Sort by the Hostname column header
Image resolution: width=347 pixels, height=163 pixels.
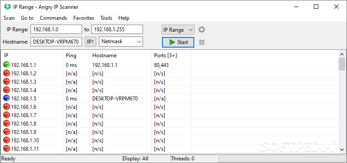coord(121,56)
